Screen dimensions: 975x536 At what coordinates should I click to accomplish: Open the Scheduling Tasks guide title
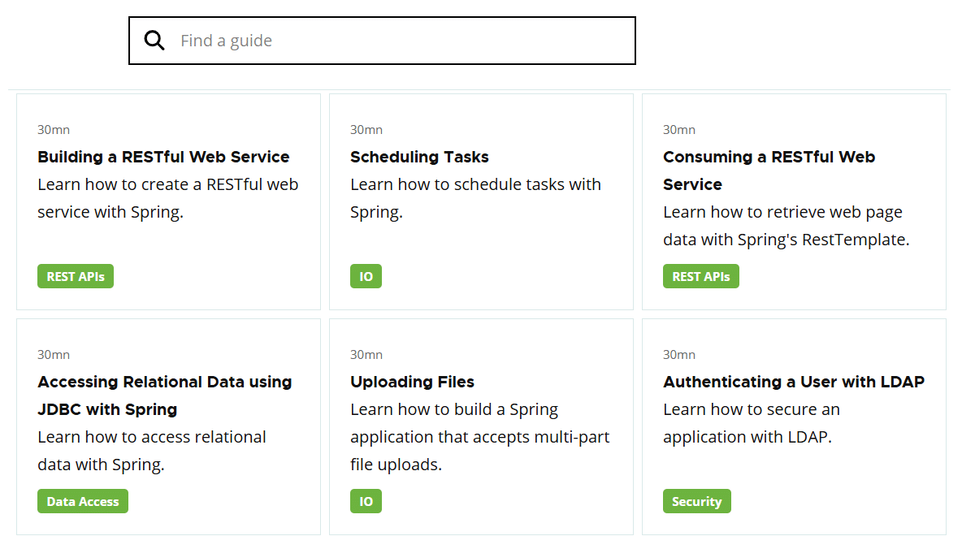[419, 157]
